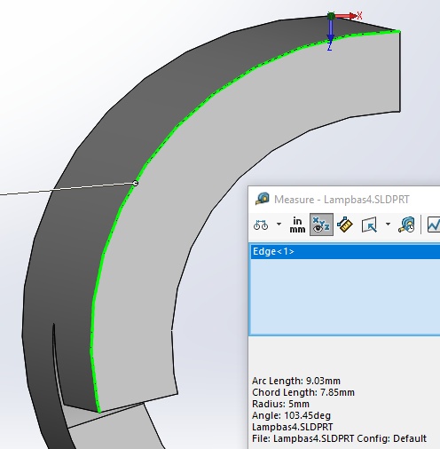The image size is (440, 449).
Task: Open the Projected On dropdown arrow
Action: 388,224
